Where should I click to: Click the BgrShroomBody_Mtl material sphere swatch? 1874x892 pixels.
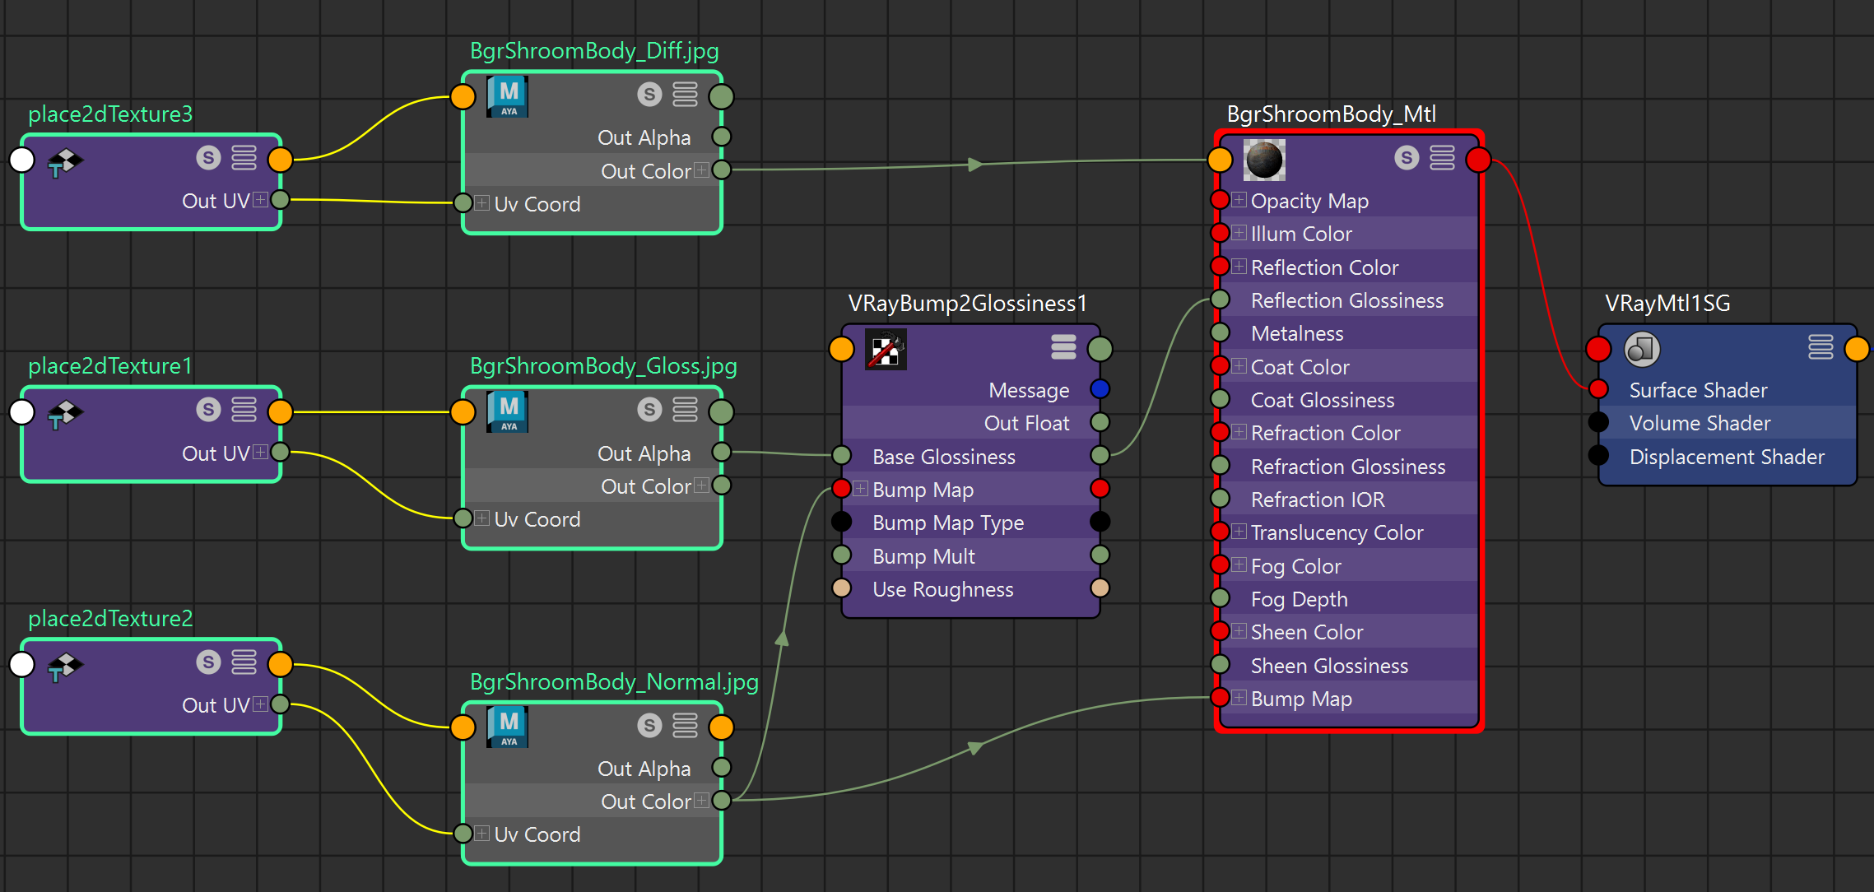[1264, 160]
